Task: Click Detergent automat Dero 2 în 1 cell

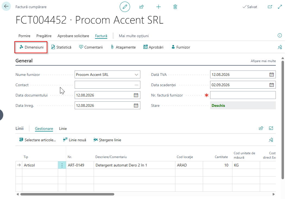Action: click(134, 165)
